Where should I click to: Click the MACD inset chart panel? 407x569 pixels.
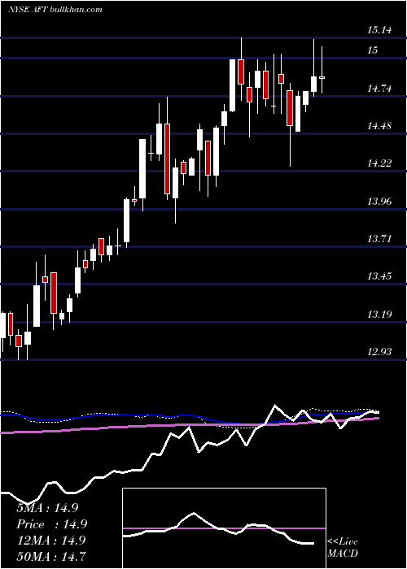[x=224, y=528]
